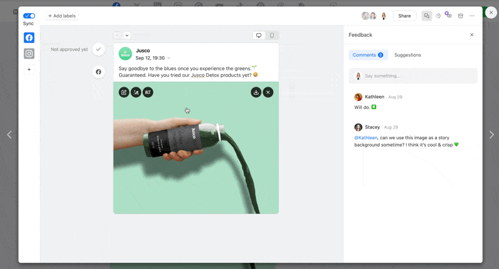
Task: Archive the post with the box icon
Action: click(x=460, y=16)
